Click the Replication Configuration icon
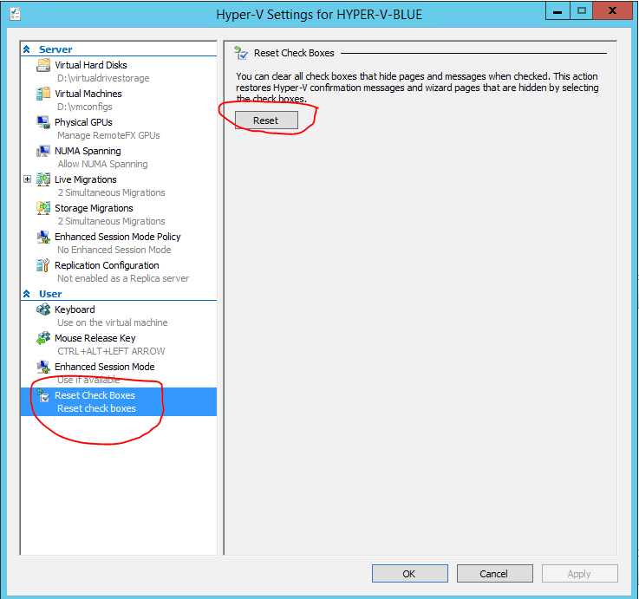Image resolution: width=639 pixels, height=599 pixels. coord(43,266)
